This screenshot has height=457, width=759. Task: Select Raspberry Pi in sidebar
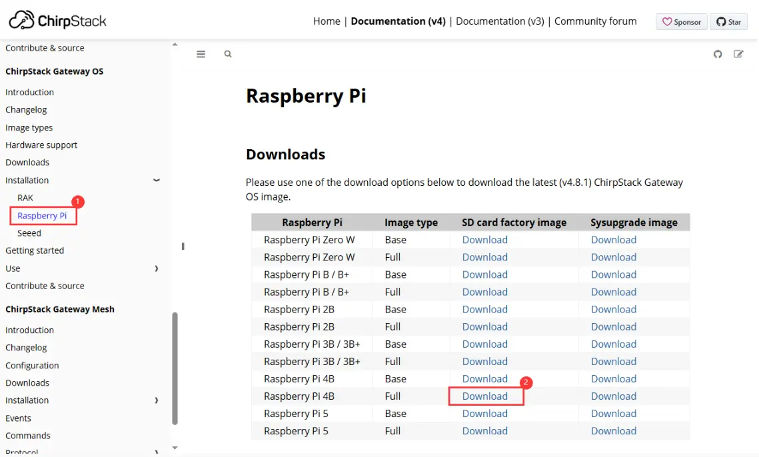[42, 216]
